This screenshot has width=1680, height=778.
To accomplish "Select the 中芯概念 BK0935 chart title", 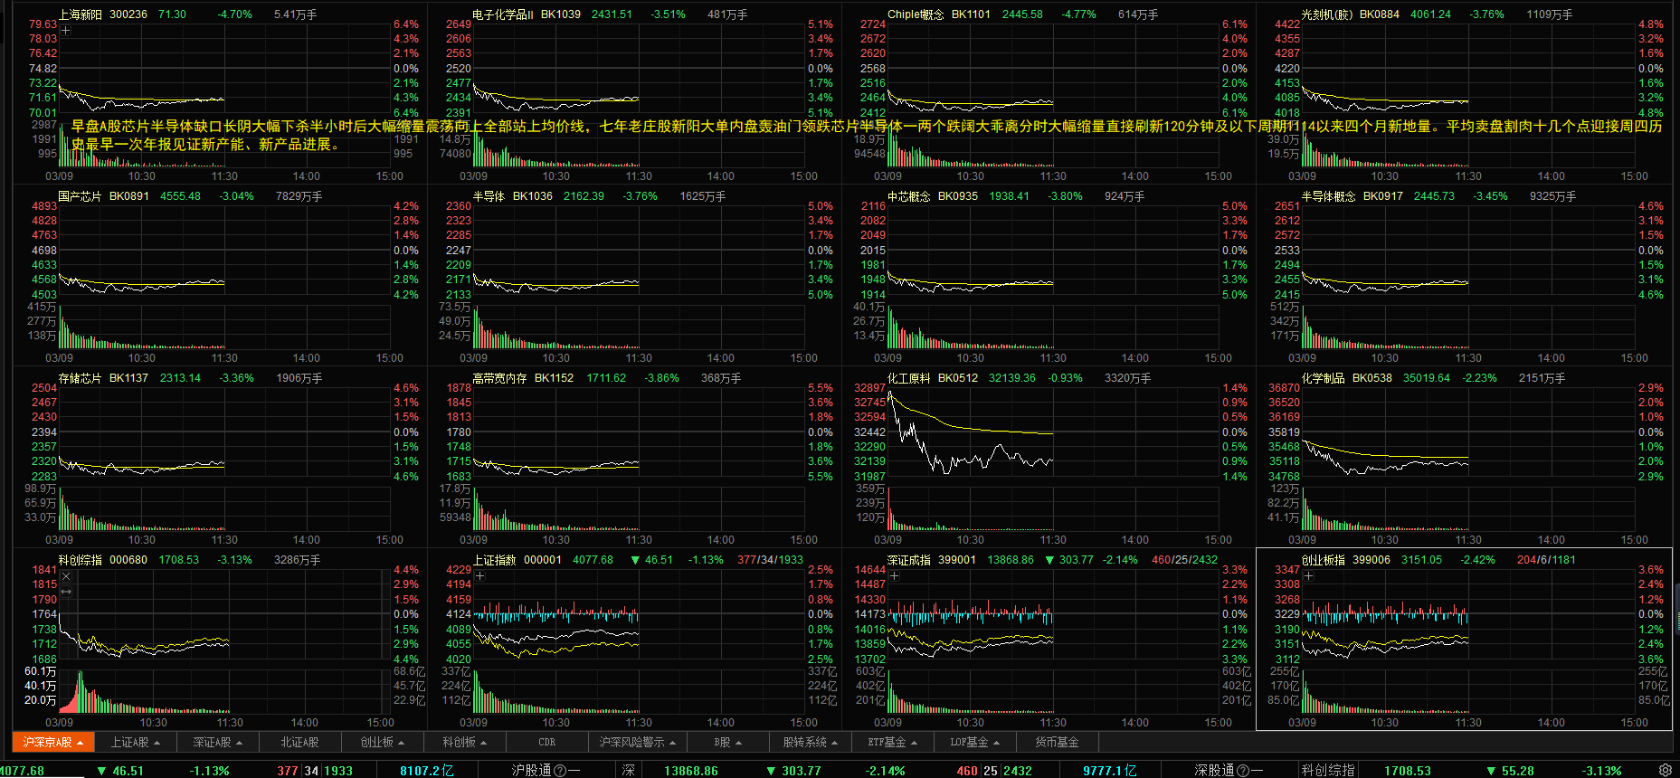I will 933,196.
